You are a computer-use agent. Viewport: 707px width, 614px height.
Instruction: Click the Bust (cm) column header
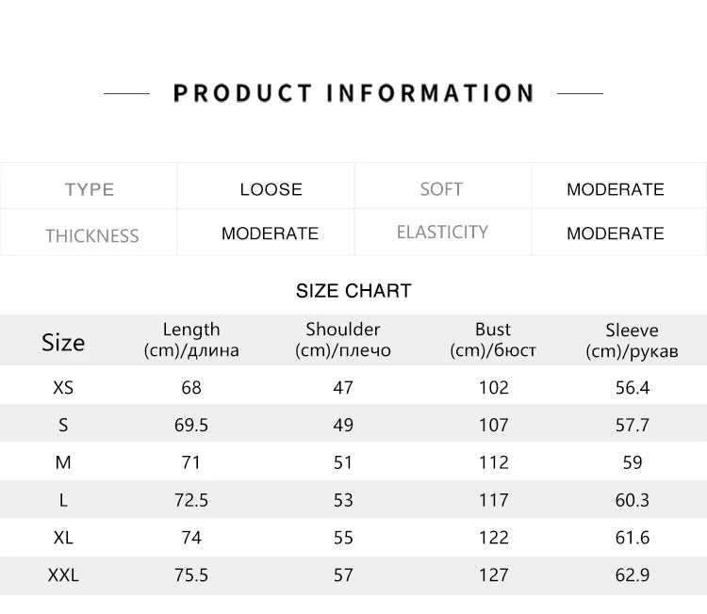[493, 340]
